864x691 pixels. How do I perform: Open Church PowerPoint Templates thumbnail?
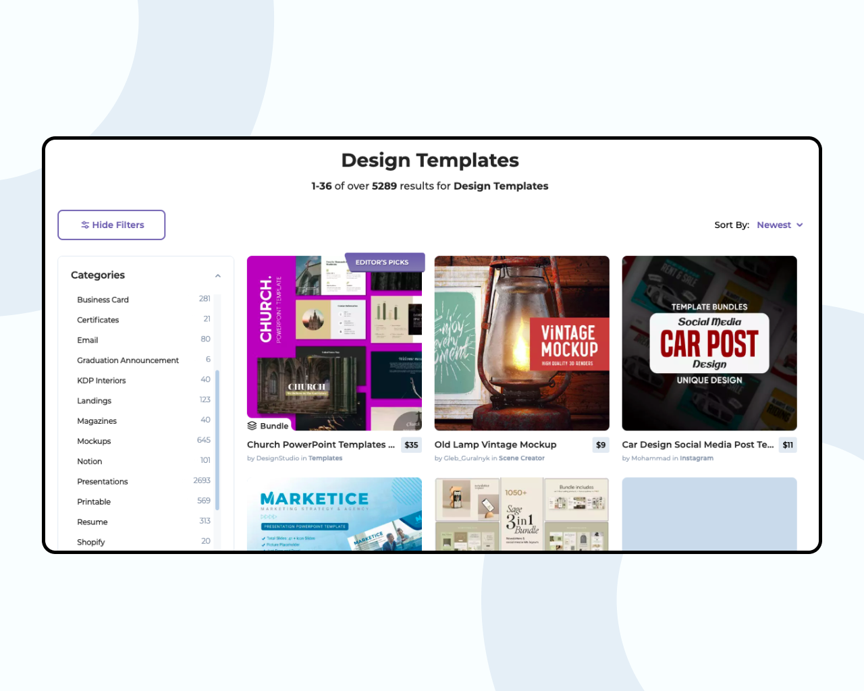tap(334, 343)
